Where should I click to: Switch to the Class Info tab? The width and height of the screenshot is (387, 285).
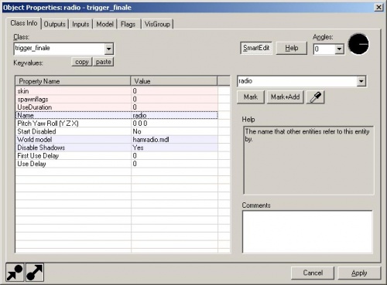tap(23, 23)
